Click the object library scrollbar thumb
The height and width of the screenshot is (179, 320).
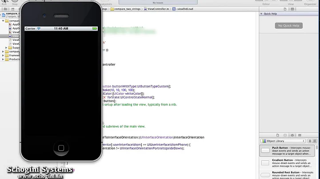317,147
